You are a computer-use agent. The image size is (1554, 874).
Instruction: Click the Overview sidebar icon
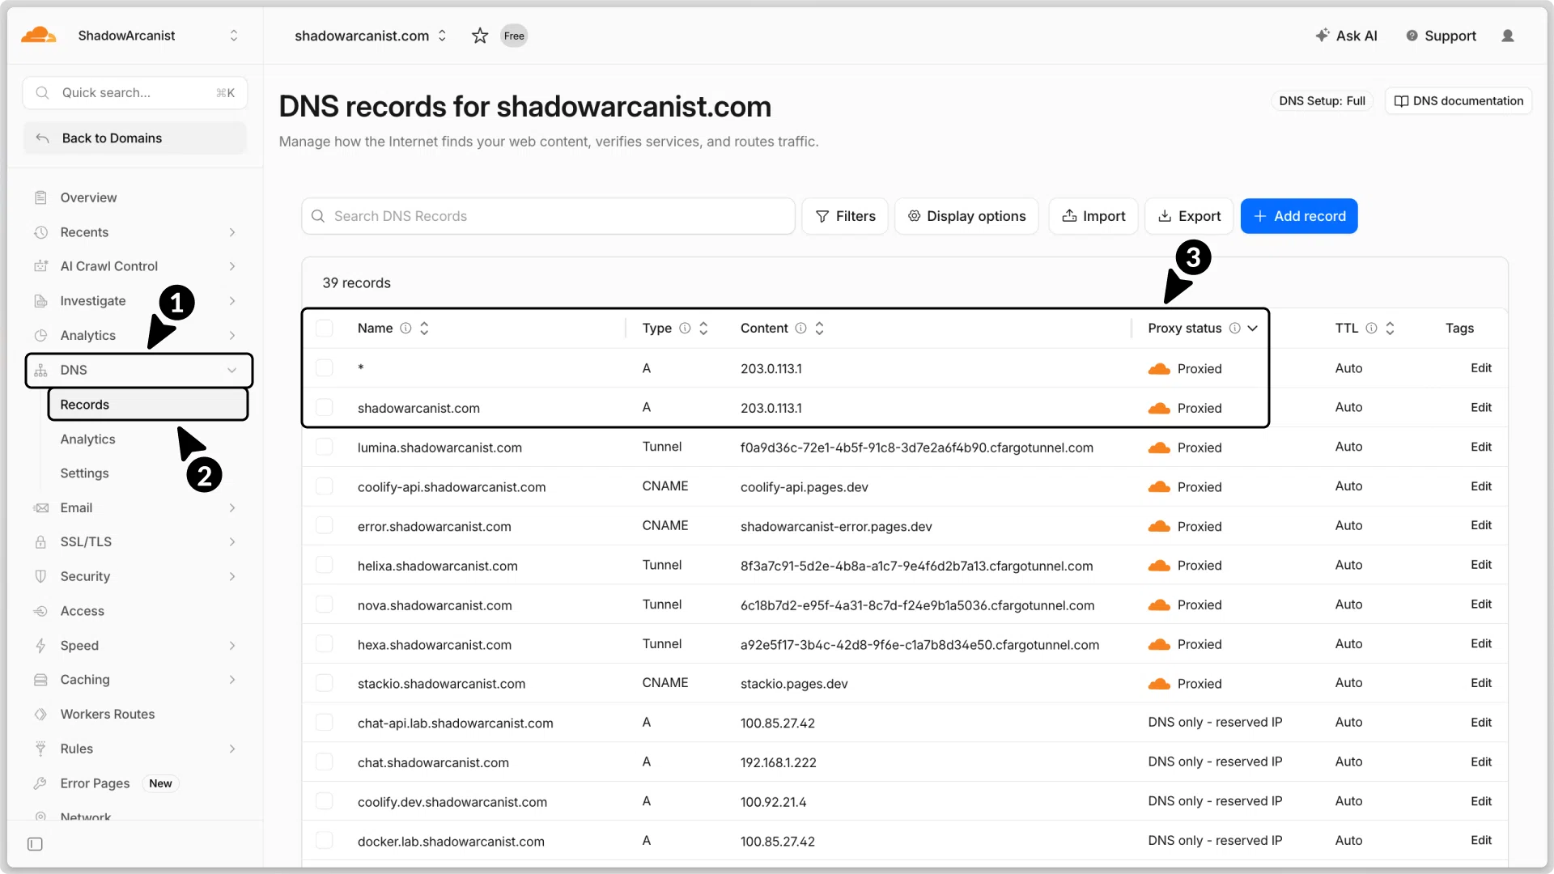[x=40, y=197]
